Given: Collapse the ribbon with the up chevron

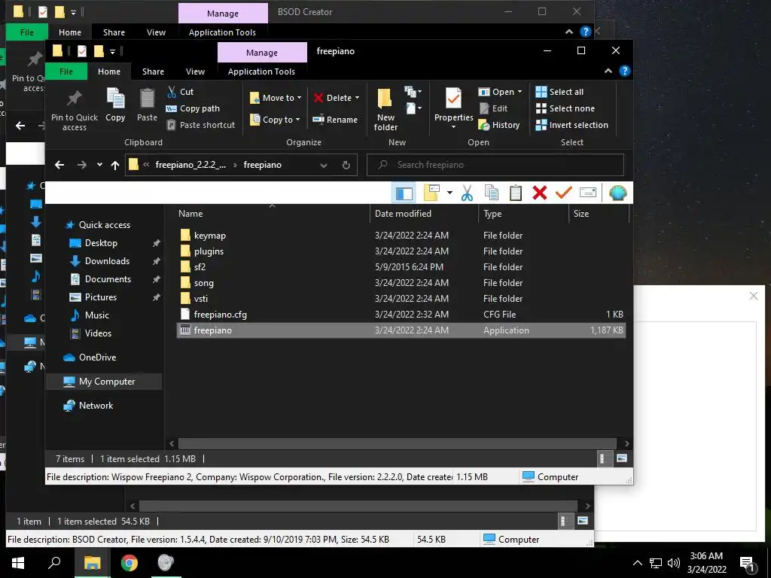Looking at the screenshot, I should (608, 71).
